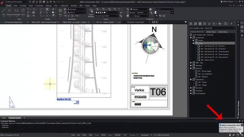Click the New document icon in title bar
Viewport: 244px width, 137px height.
[30, 2]
